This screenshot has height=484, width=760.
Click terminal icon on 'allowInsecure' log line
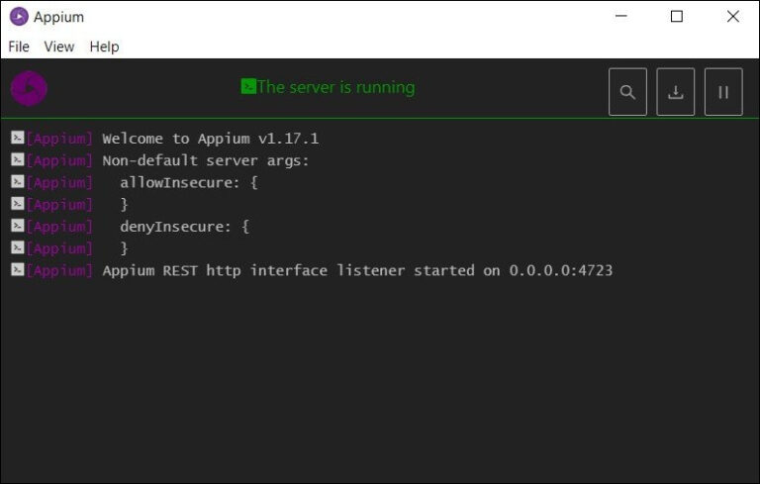click(18, 182)
